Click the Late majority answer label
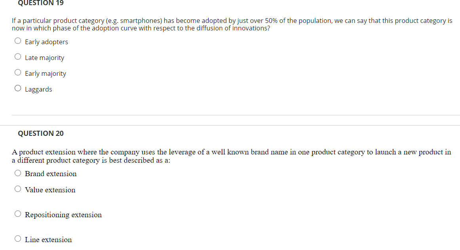This screenshot has height=250, width=460. point(45,57)
